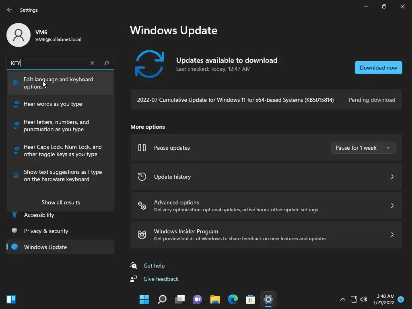
Task: Click the gears icon beside Advanced options
Action: click(x=142, y=206)
